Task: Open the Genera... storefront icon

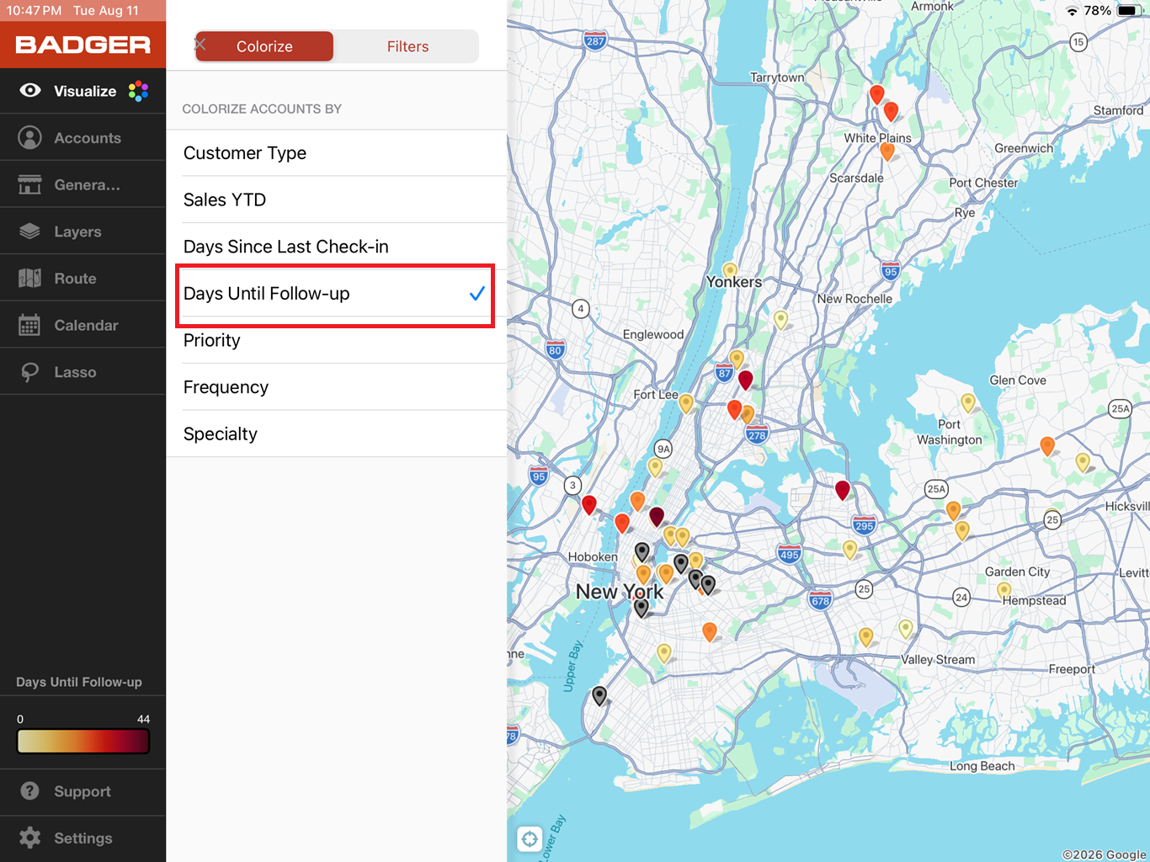Action: pyautogui.click(x=29, y=184)
